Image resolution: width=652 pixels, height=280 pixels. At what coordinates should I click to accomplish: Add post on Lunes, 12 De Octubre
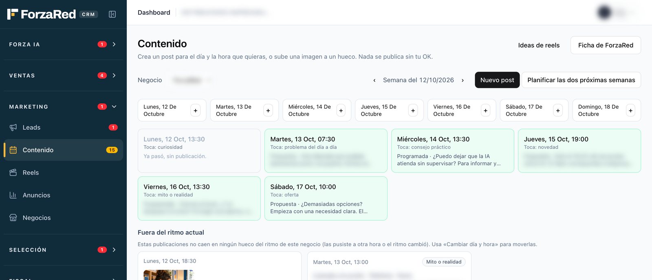pos(196,110)
